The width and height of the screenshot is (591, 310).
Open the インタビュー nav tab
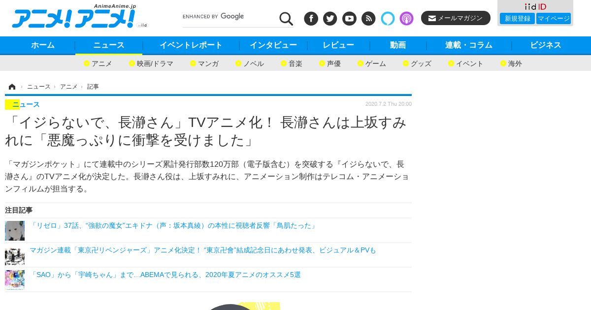(273, 45)
